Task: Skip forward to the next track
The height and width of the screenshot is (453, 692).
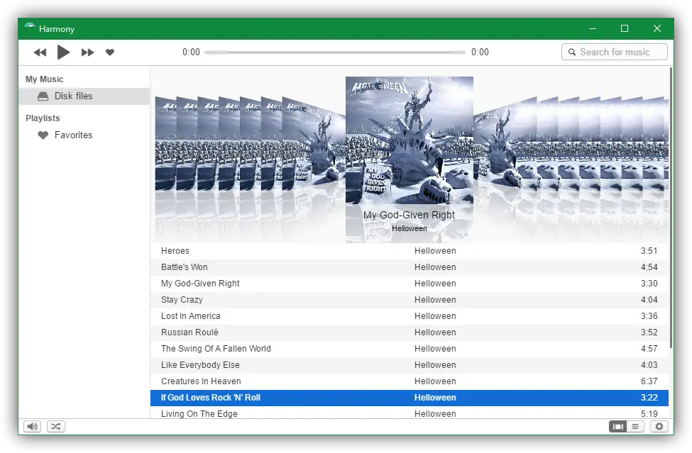Action: point(87,52)
